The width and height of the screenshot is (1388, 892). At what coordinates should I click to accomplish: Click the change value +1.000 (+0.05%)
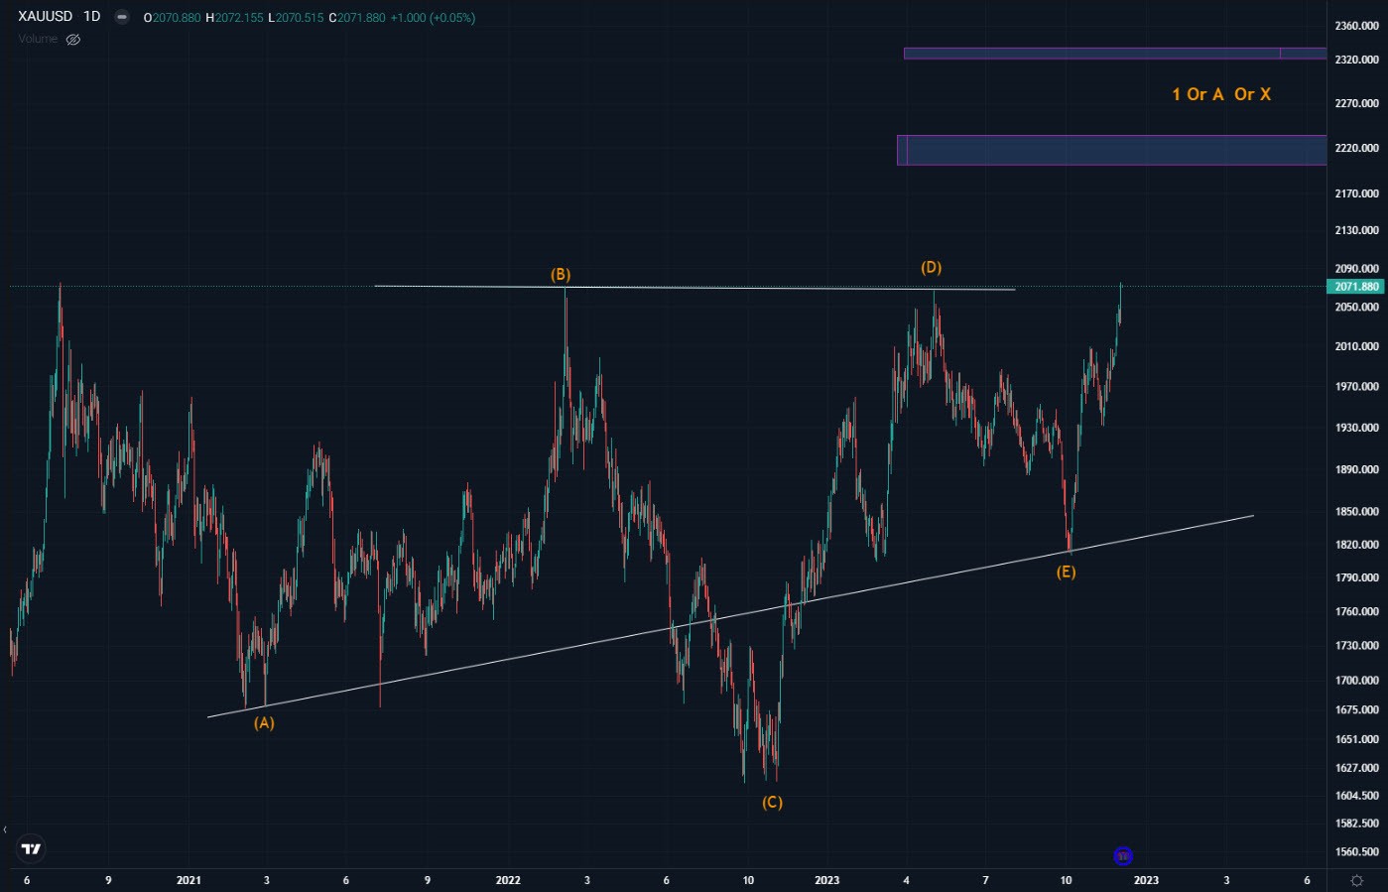433,18
